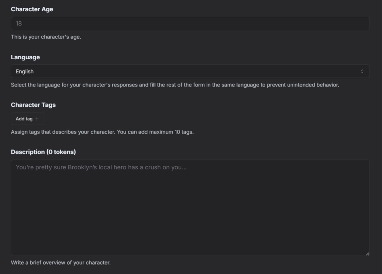Click the Character Age section heading
Viewport: 382px width, 274px height.
[x=32, y=9]
